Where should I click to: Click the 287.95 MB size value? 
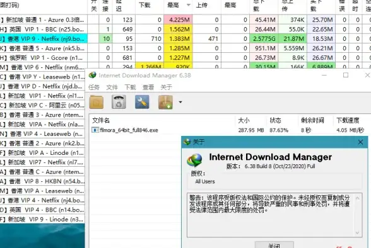click(x=251, y=130)
